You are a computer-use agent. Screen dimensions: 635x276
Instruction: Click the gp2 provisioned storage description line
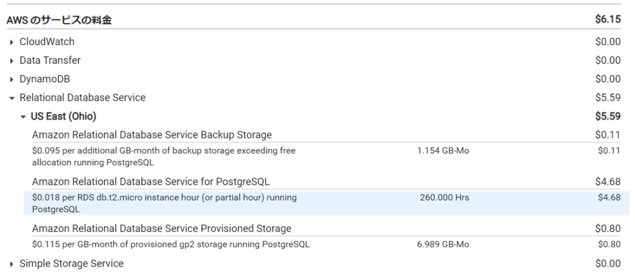pyautogui.click(x=171, y=244)
